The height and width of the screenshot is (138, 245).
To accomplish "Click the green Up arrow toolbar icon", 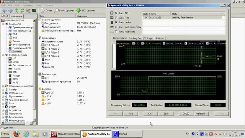I will click(x=16, y=10).
